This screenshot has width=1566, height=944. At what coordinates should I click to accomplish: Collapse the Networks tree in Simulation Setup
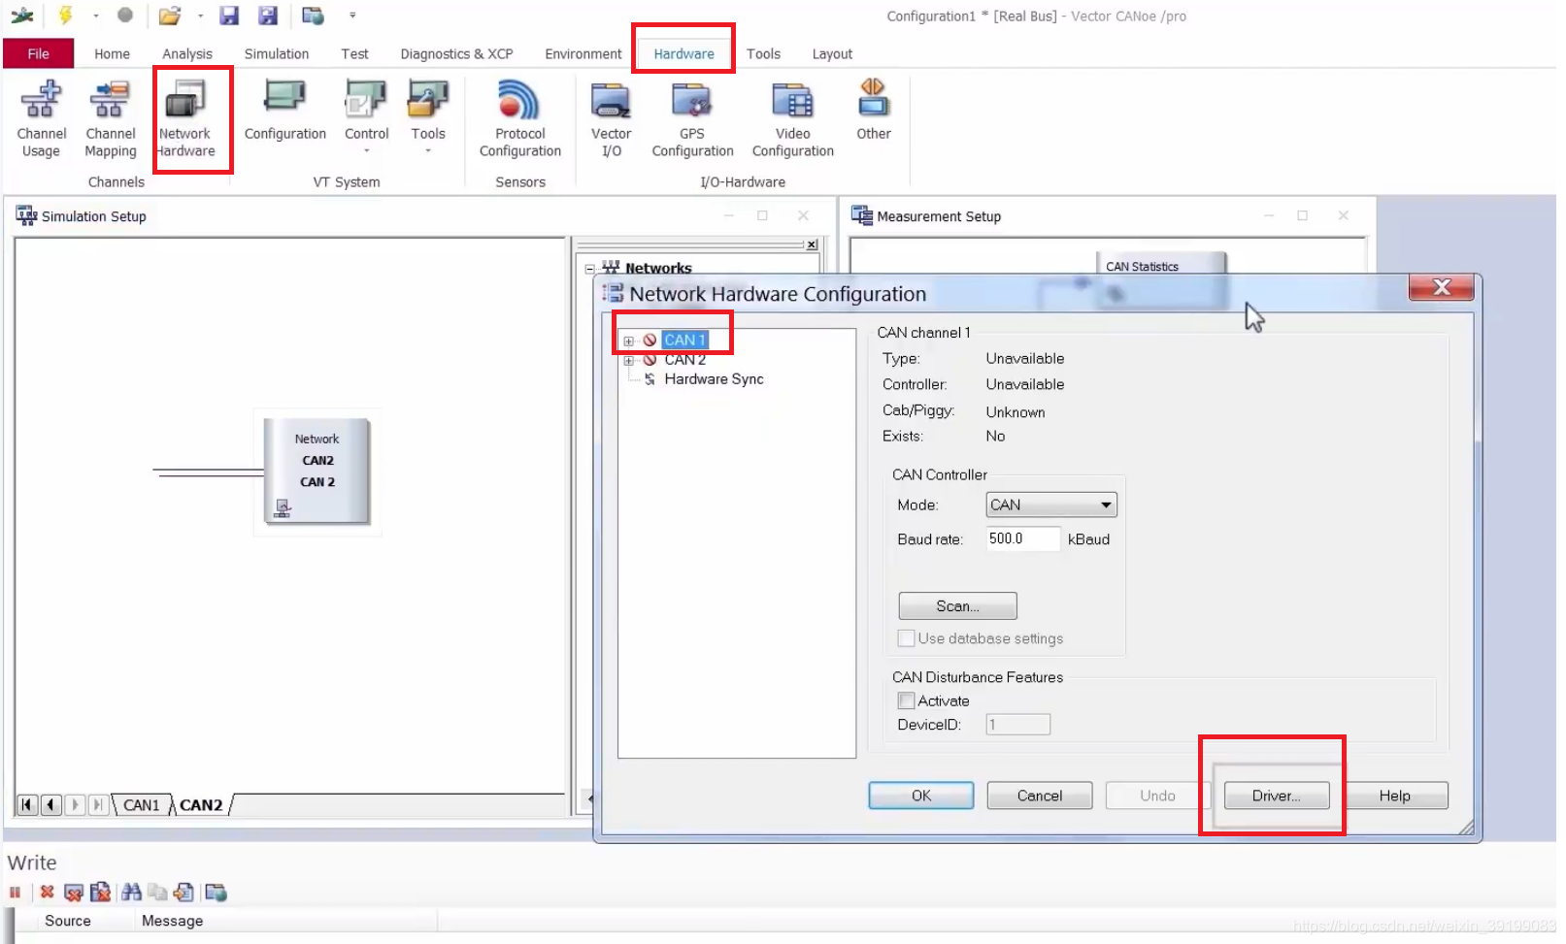coord(589,269)
